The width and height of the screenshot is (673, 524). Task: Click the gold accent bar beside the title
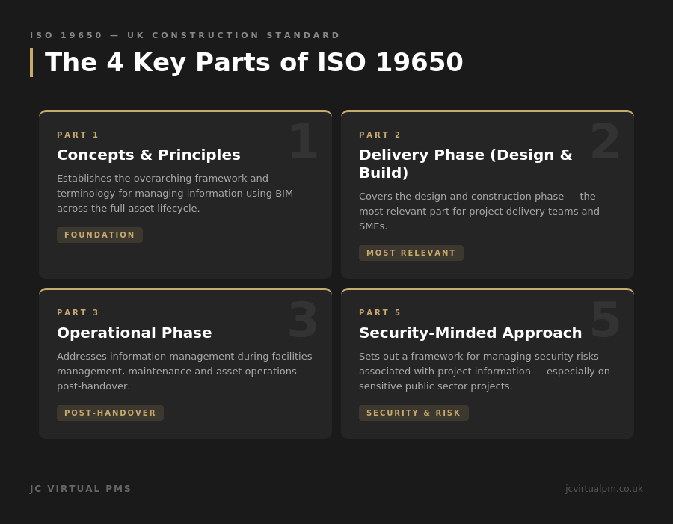31,63
